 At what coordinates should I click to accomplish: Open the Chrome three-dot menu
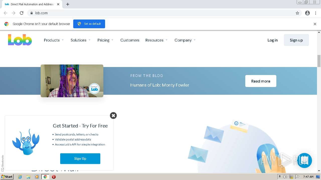(x=315, y=13)
